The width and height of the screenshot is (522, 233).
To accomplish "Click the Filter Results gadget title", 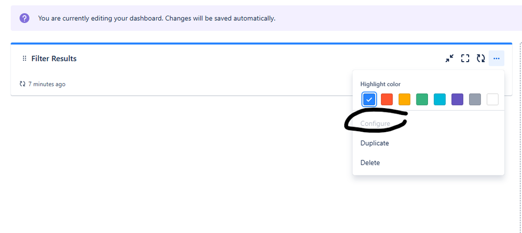I will [54, 59].
